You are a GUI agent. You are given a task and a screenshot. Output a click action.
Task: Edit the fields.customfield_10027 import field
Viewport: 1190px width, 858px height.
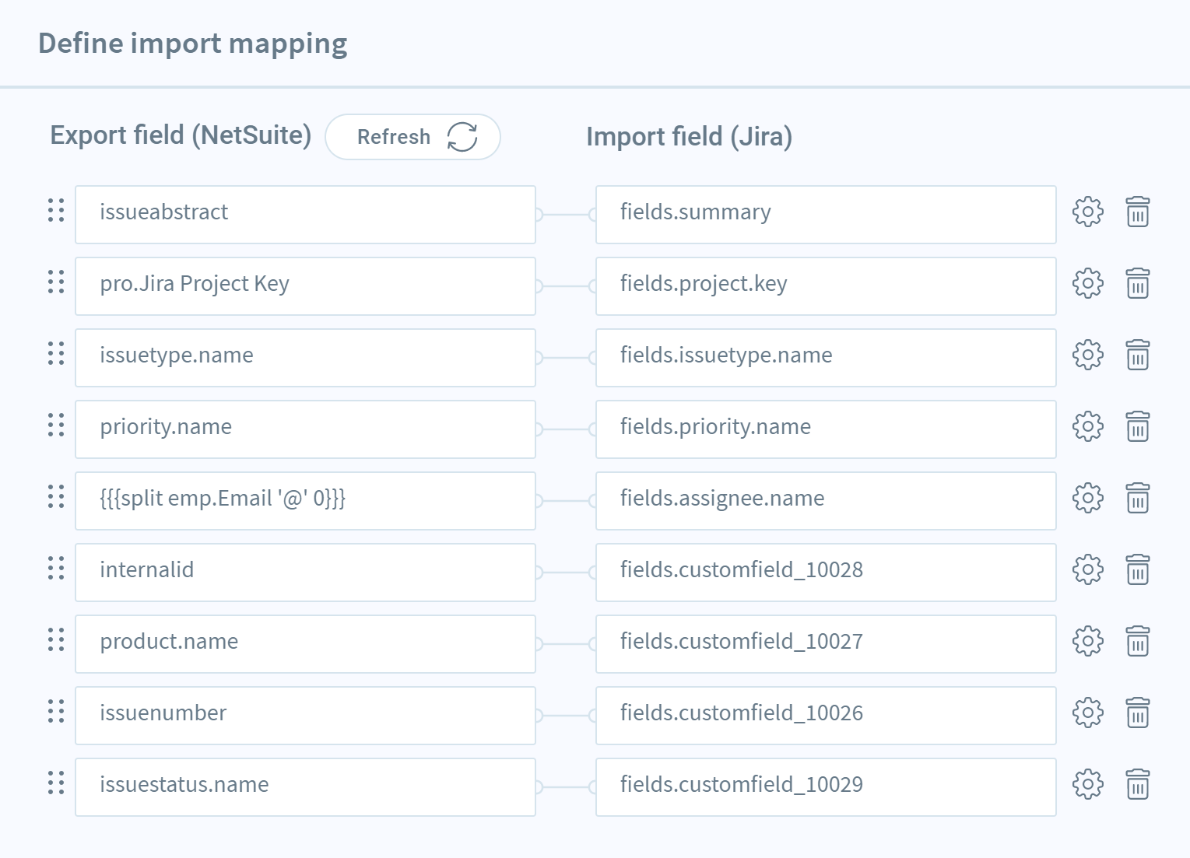(826, 644)
